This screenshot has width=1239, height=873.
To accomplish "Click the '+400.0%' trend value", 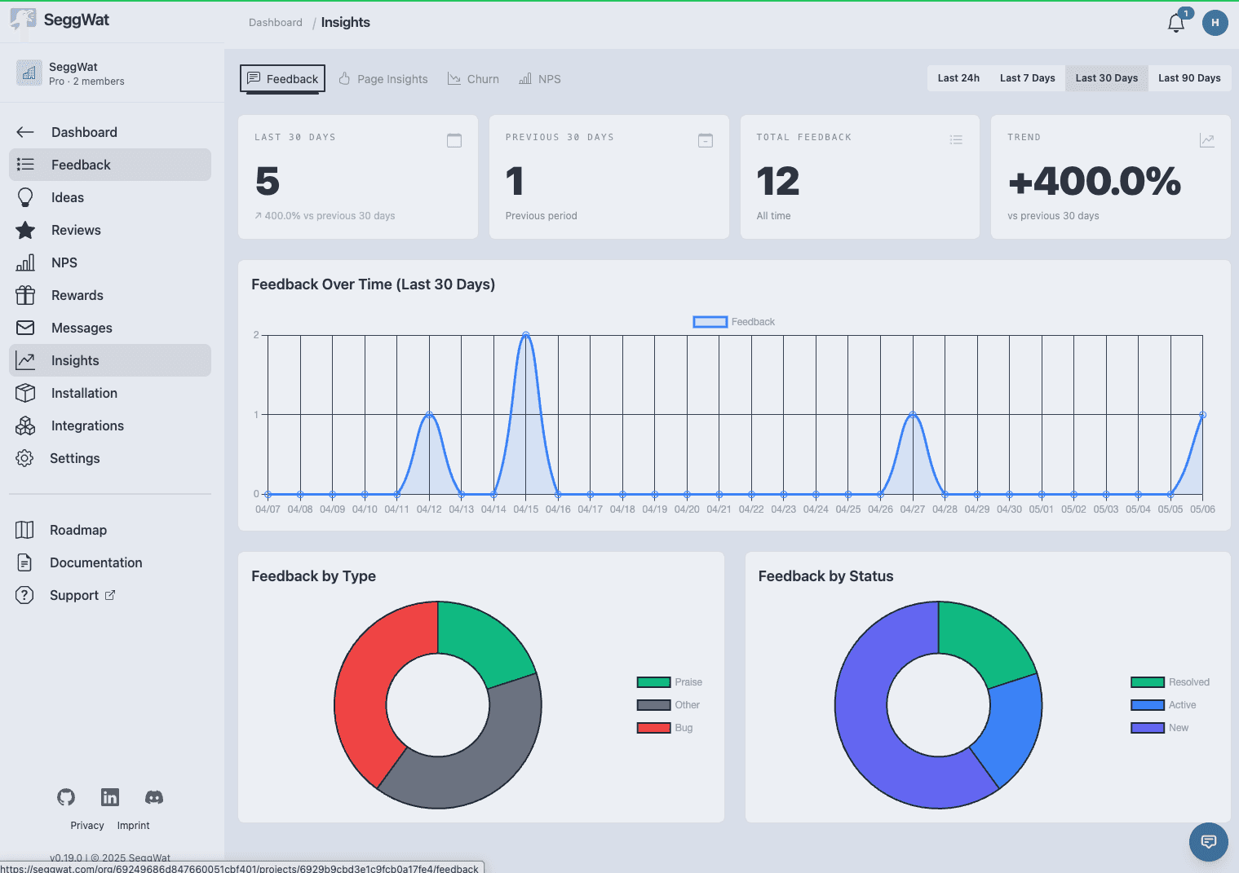I will 1095,181.
